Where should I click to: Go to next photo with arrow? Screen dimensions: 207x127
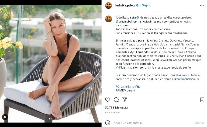point(96,64)
